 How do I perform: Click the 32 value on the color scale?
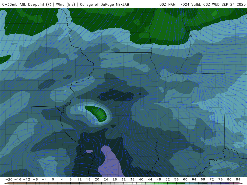click(124, 179)
